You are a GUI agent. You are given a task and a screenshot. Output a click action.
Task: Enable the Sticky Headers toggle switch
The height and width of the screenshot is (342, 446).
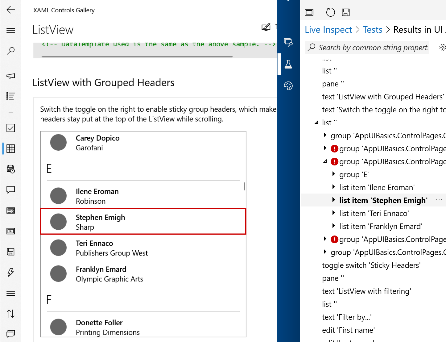point(371,265)
